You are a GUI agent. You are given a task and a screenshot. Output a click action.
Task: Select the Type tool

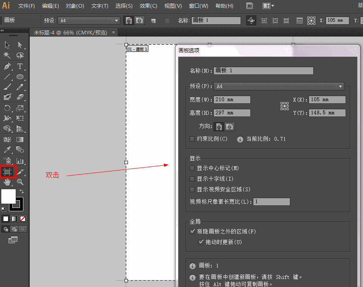click(20, 66)
